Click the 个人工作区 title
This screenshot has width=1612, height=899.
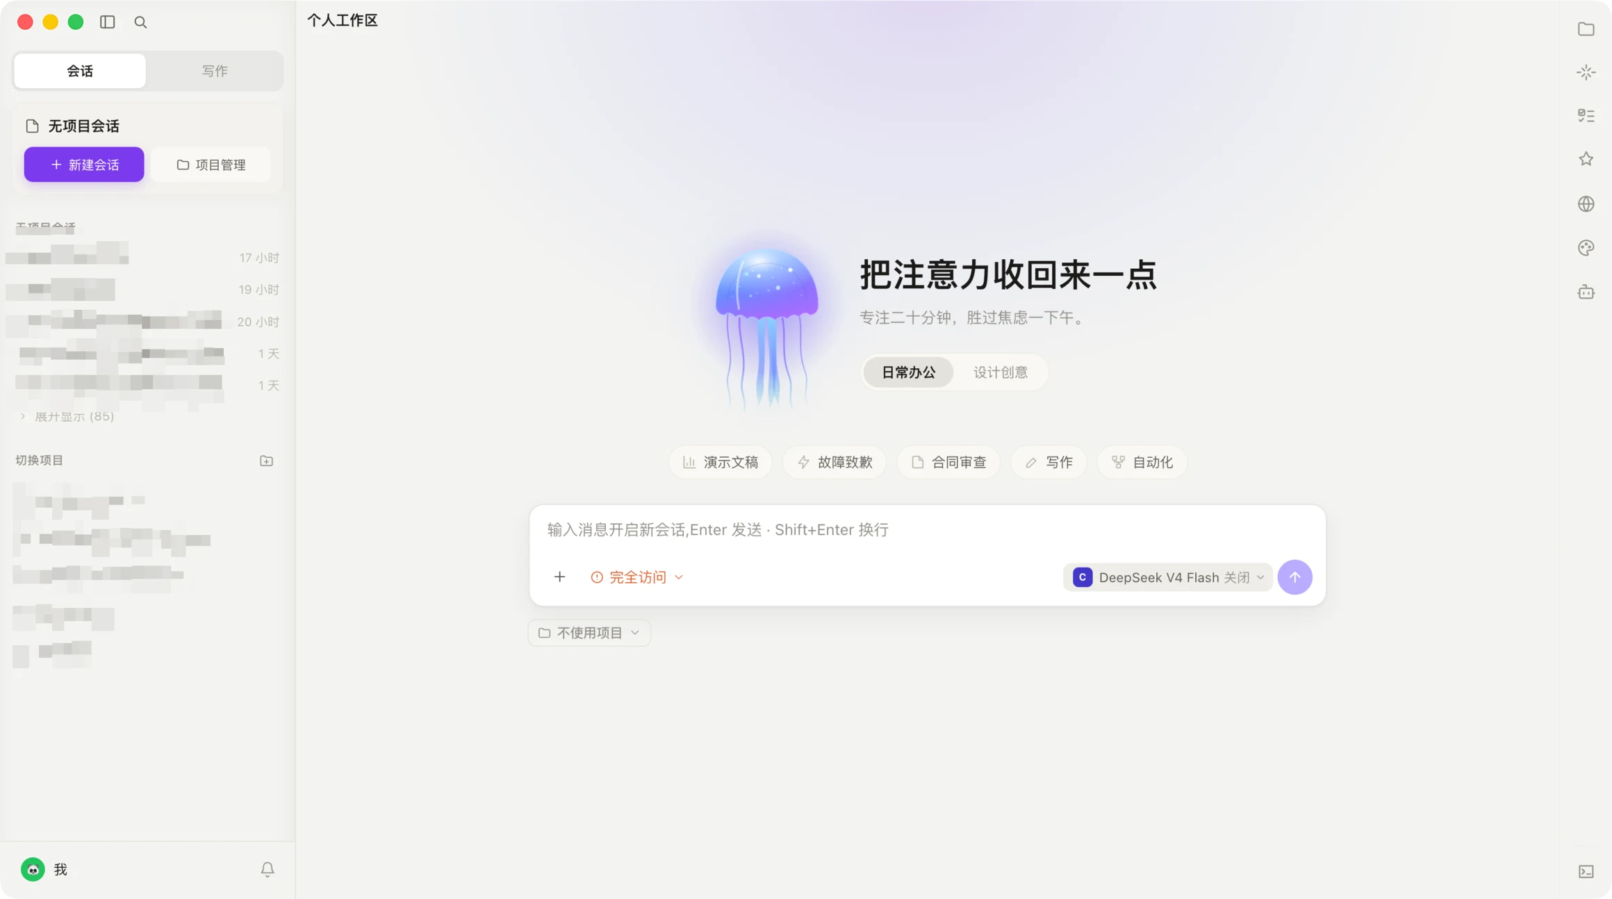coord(343,20)
